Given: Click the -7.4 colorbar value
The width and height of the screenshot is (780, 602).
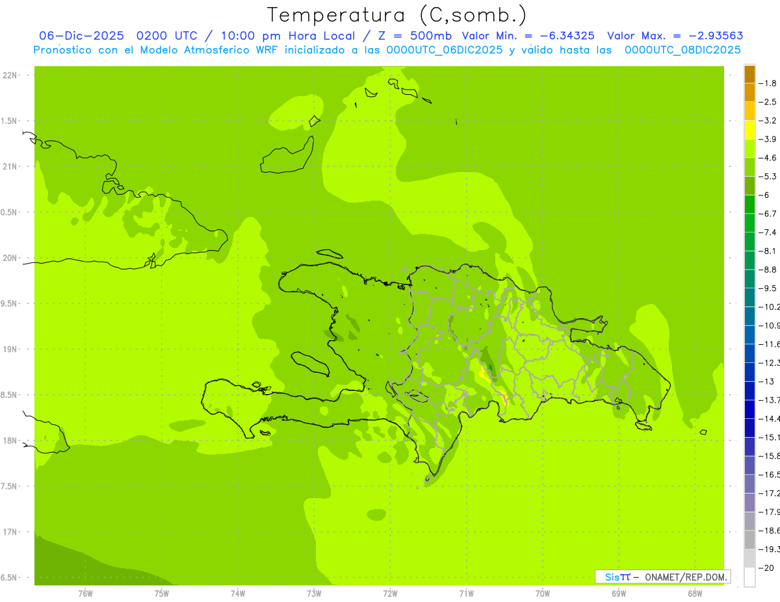Looking at the screenshot, I should (768, 232).
